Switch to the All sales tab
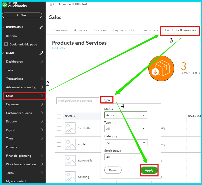 click(x=80, y=30)
